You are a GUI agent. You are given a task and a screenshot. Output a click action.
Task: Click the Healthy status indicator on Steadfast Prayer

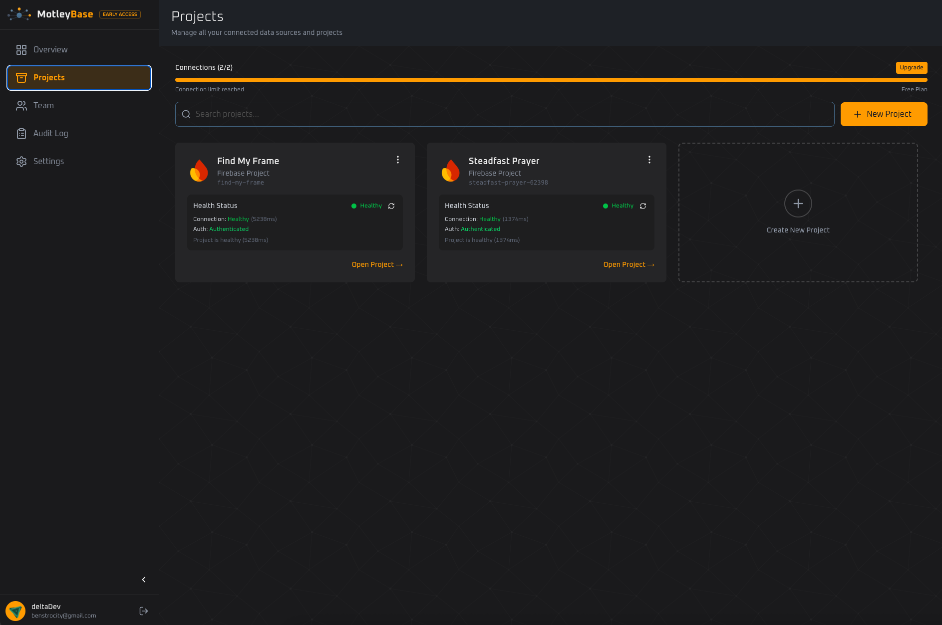tap(619, 206)
